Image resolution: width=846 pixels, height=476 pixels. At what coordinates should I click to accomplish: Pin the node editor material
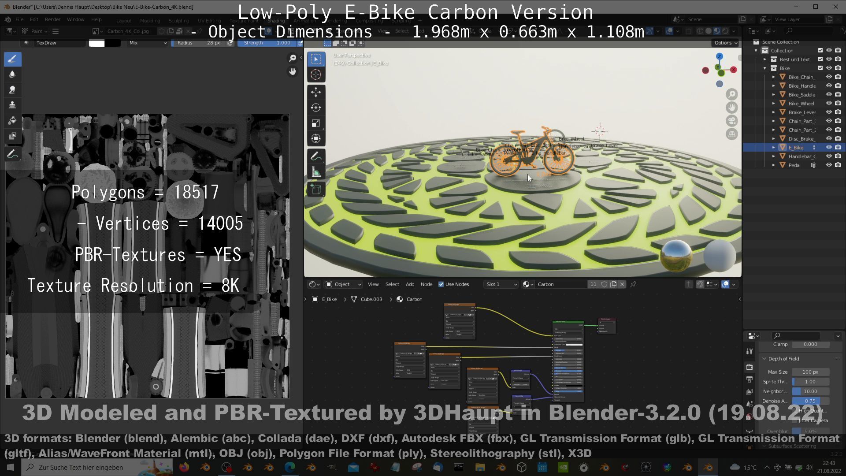click(633, 284)
